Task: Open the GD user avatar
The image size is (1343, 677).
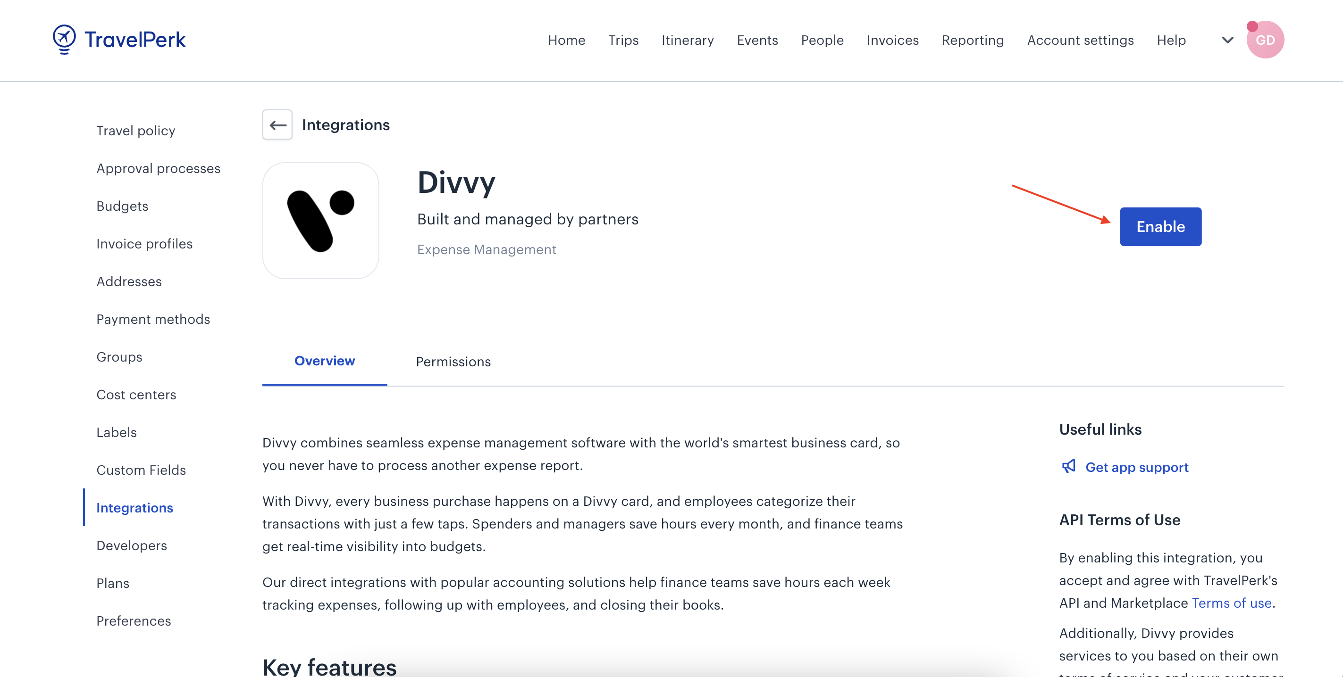Action: point(1265,40)
